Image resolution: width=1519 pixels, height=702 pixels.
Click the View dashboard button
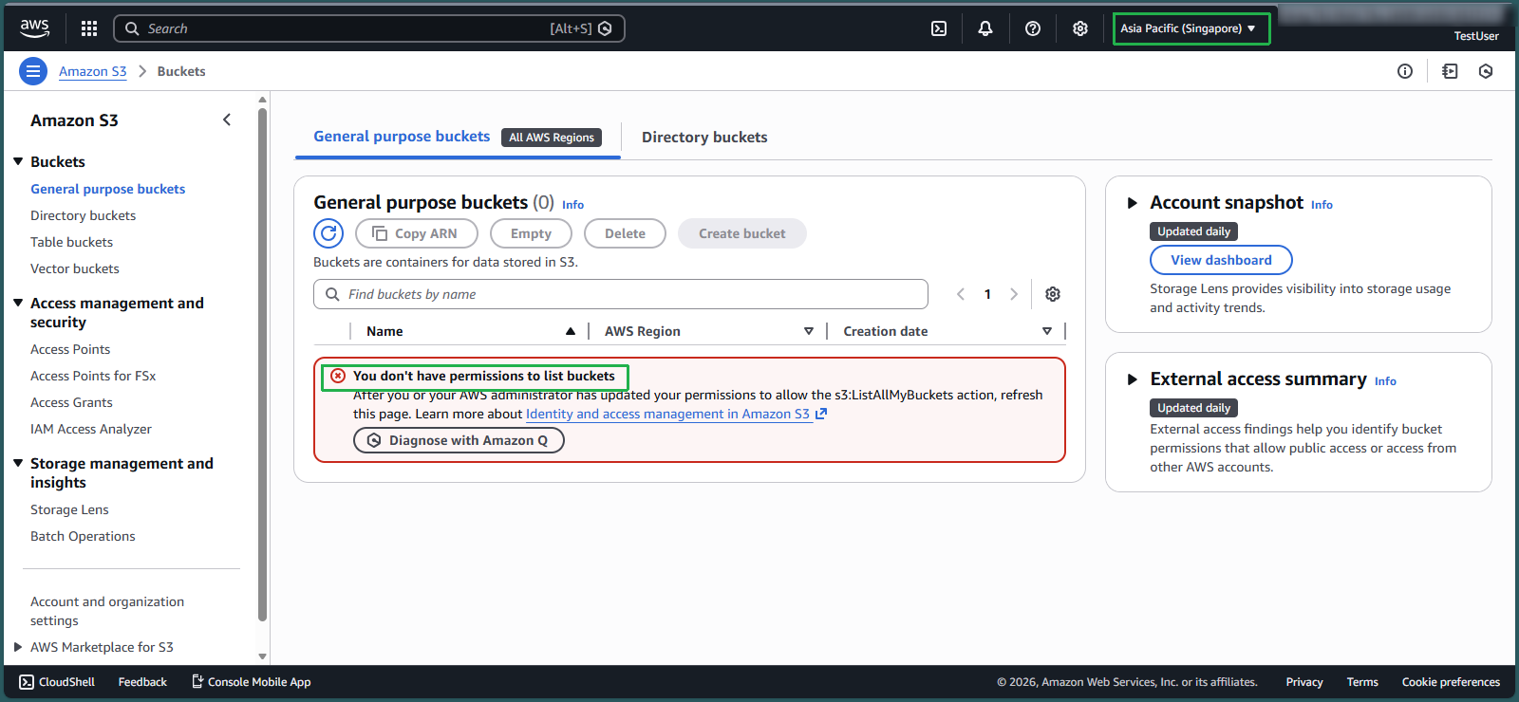pyautogui.click(x=1221, y=260)
